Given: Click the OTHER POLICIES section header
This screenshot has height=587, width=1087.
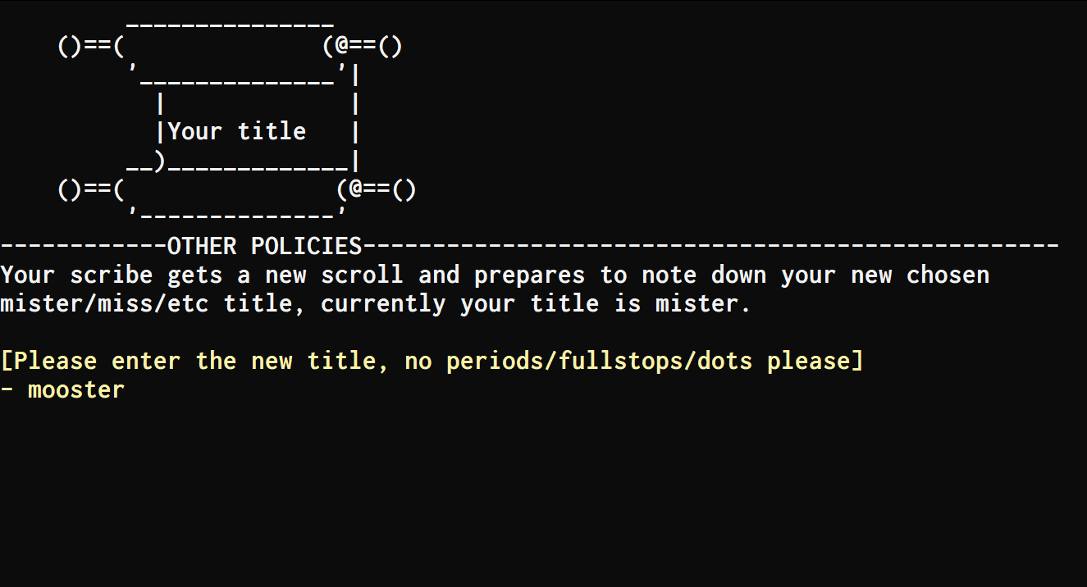Looking at the screenshot, I should tap(264, 246).
